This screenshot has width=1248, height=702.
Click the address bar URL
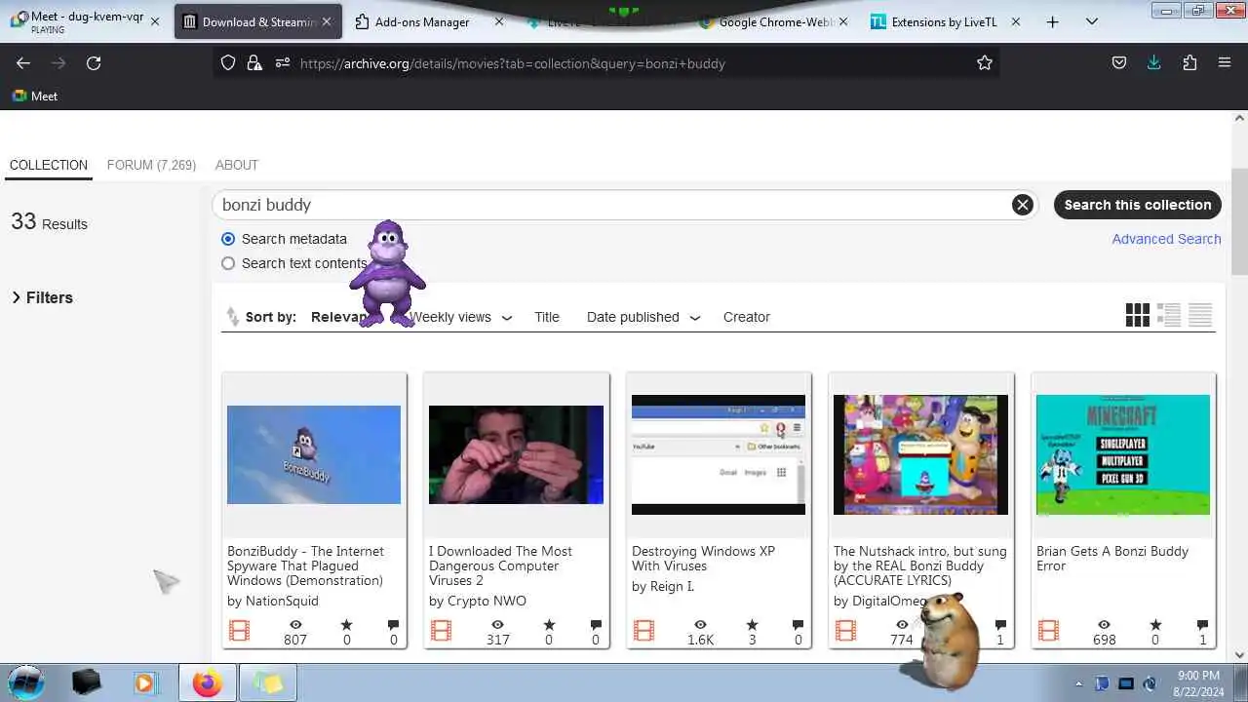tap(513, 62)
